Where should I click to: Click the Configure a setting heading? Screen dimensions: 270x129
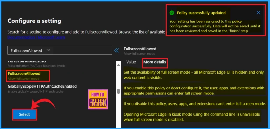pyautogui.click(x=34, y=21)
